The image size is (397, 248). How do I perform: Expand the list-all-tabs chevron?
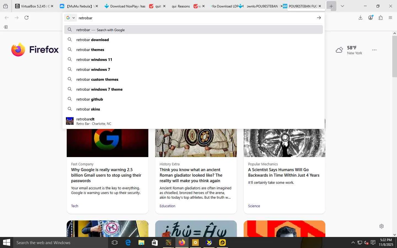pyautogui.click(x=342, y=6)
